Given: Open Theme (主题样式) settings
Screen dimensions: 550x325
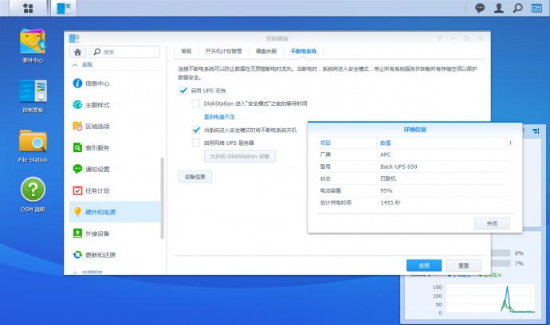Looking at the screenshot, I should click(115, 105).
